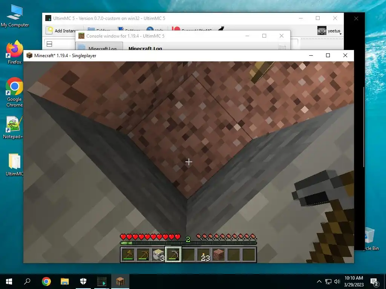Select the wooden pickaxe hotbar slot

(143, 255)
